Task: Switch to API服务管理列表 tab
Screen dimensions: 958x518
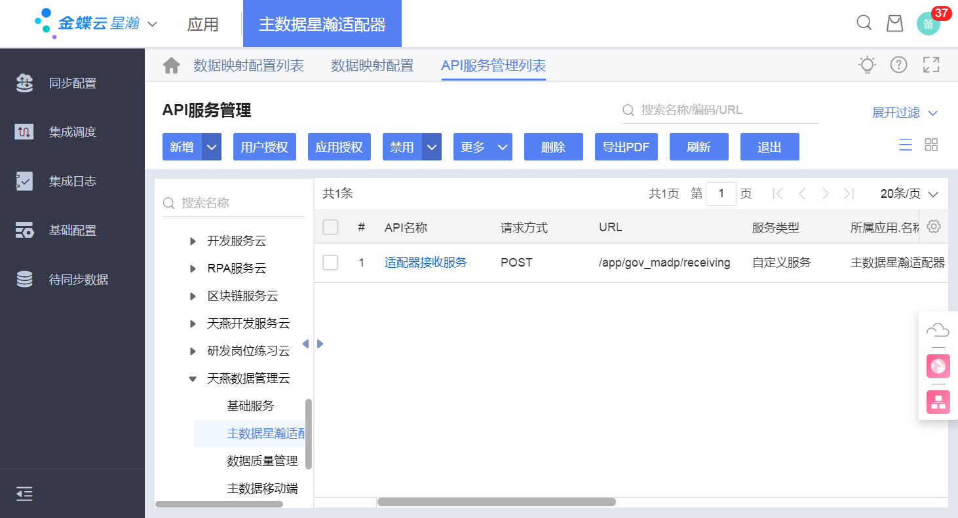Action: pyautogui.click(x=493, y=65)
